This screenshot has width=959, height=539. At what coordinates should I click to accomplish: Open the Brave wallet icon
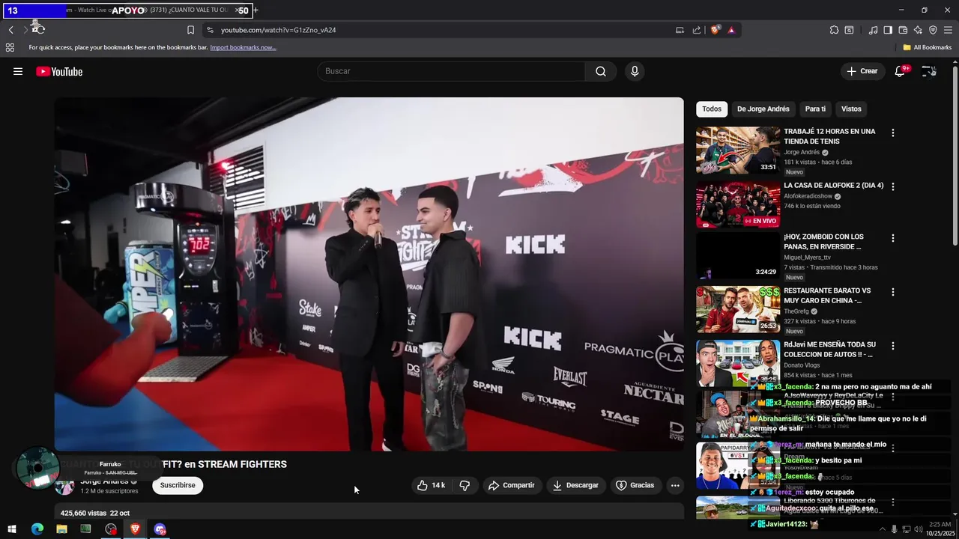[903, 30]
